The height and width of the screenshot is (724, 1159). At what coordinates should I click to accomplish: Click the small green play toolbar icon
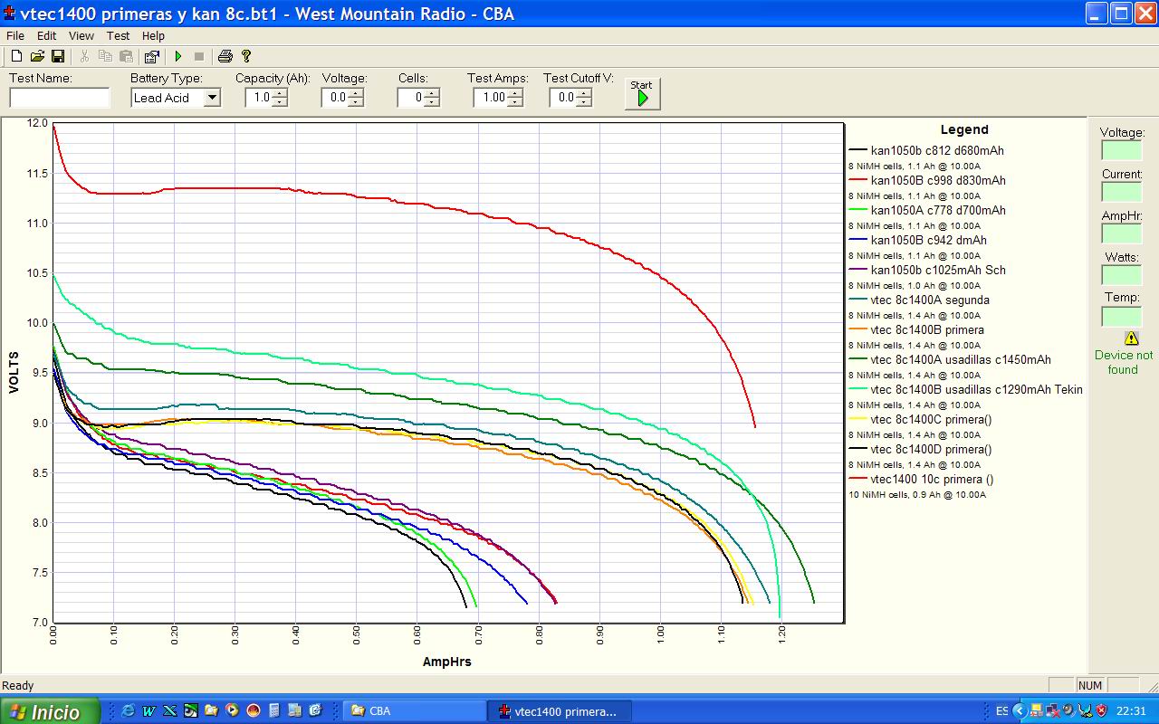pyautogui.click(x=178, y=56)
